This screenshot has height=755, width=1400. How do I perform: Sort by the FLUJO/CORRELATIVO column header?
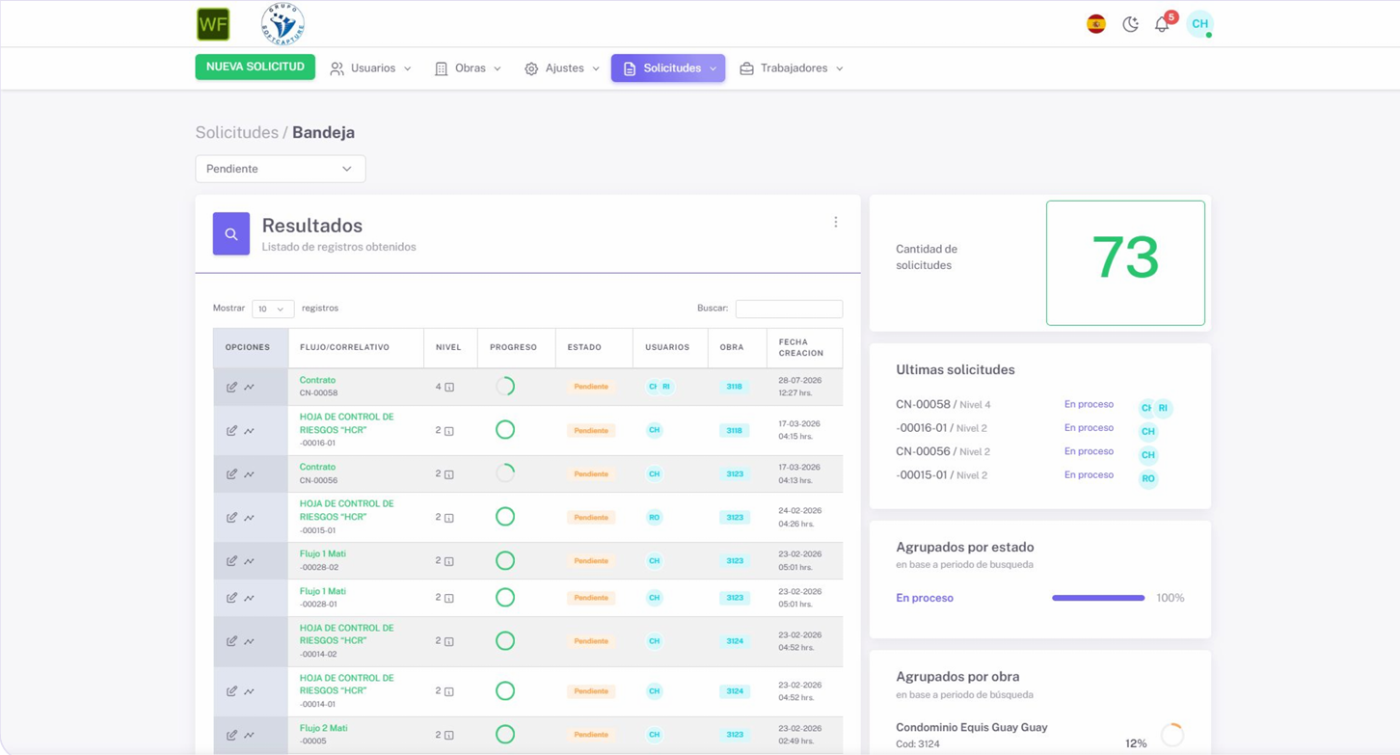click(355, 347)
